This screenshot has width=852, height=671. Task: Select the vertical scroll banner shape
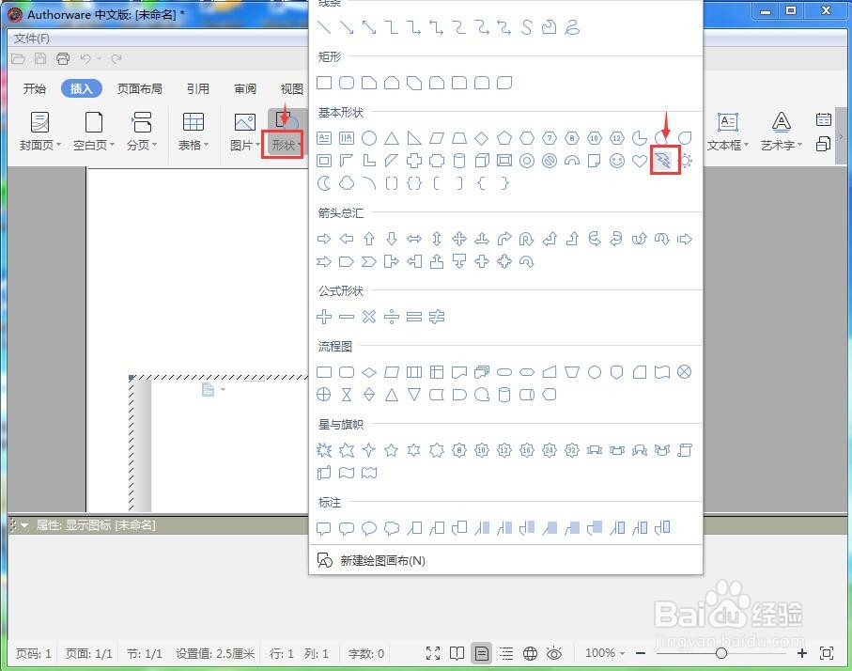click(x=685, y=450)
